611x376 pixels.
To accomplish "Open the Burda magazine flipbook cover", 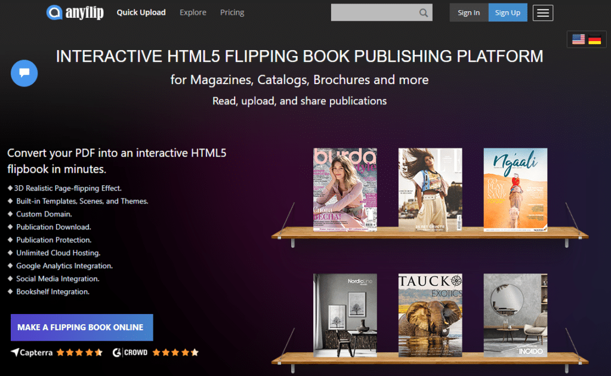I will click(x=345, y=188).
